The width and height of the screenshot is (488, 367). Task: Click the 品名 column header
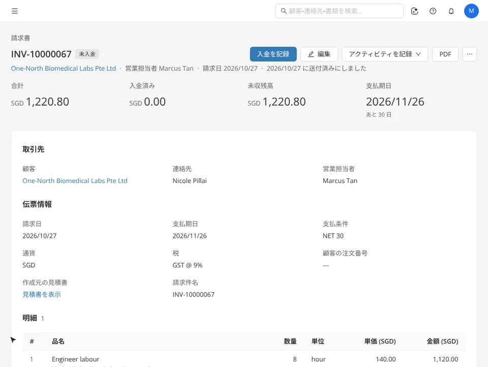click(x=58, y=342)
